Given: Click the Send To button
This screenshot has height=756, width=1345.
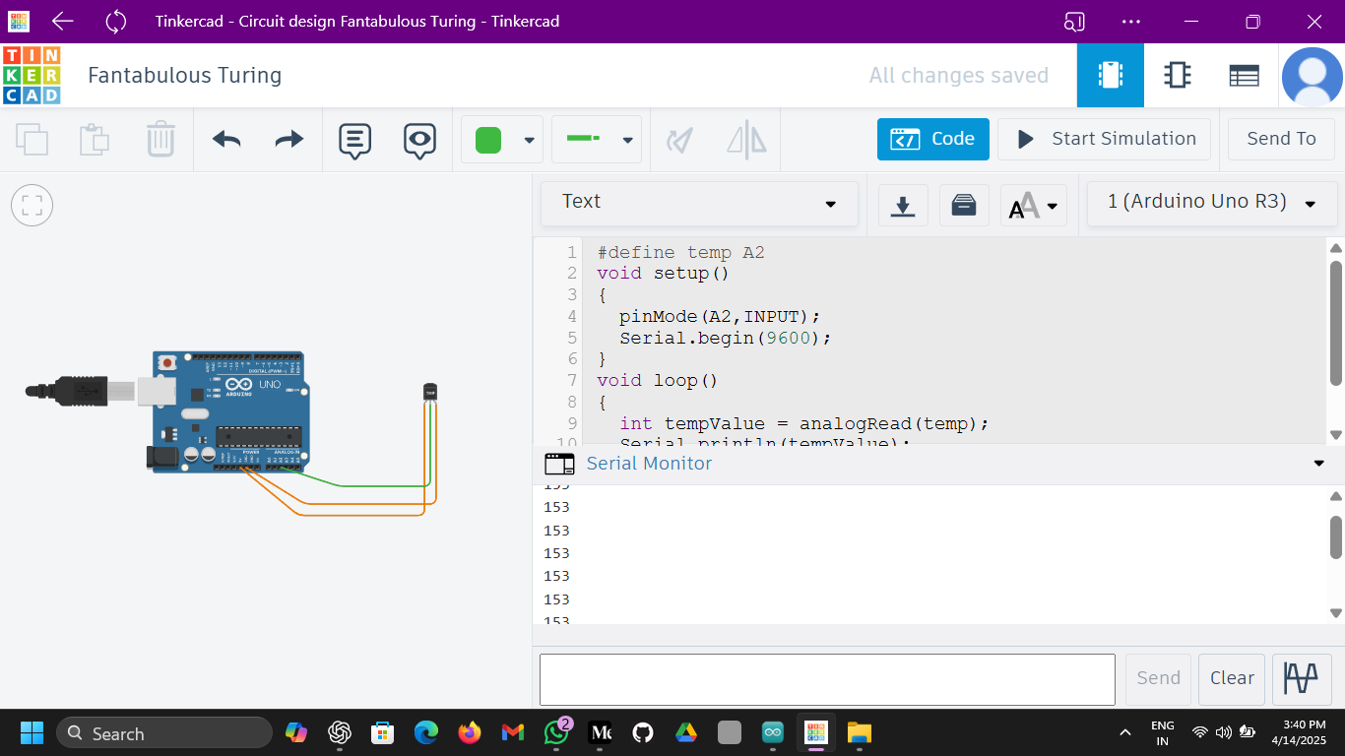Looking at the screenshot, I should (x=1281, y=139).
